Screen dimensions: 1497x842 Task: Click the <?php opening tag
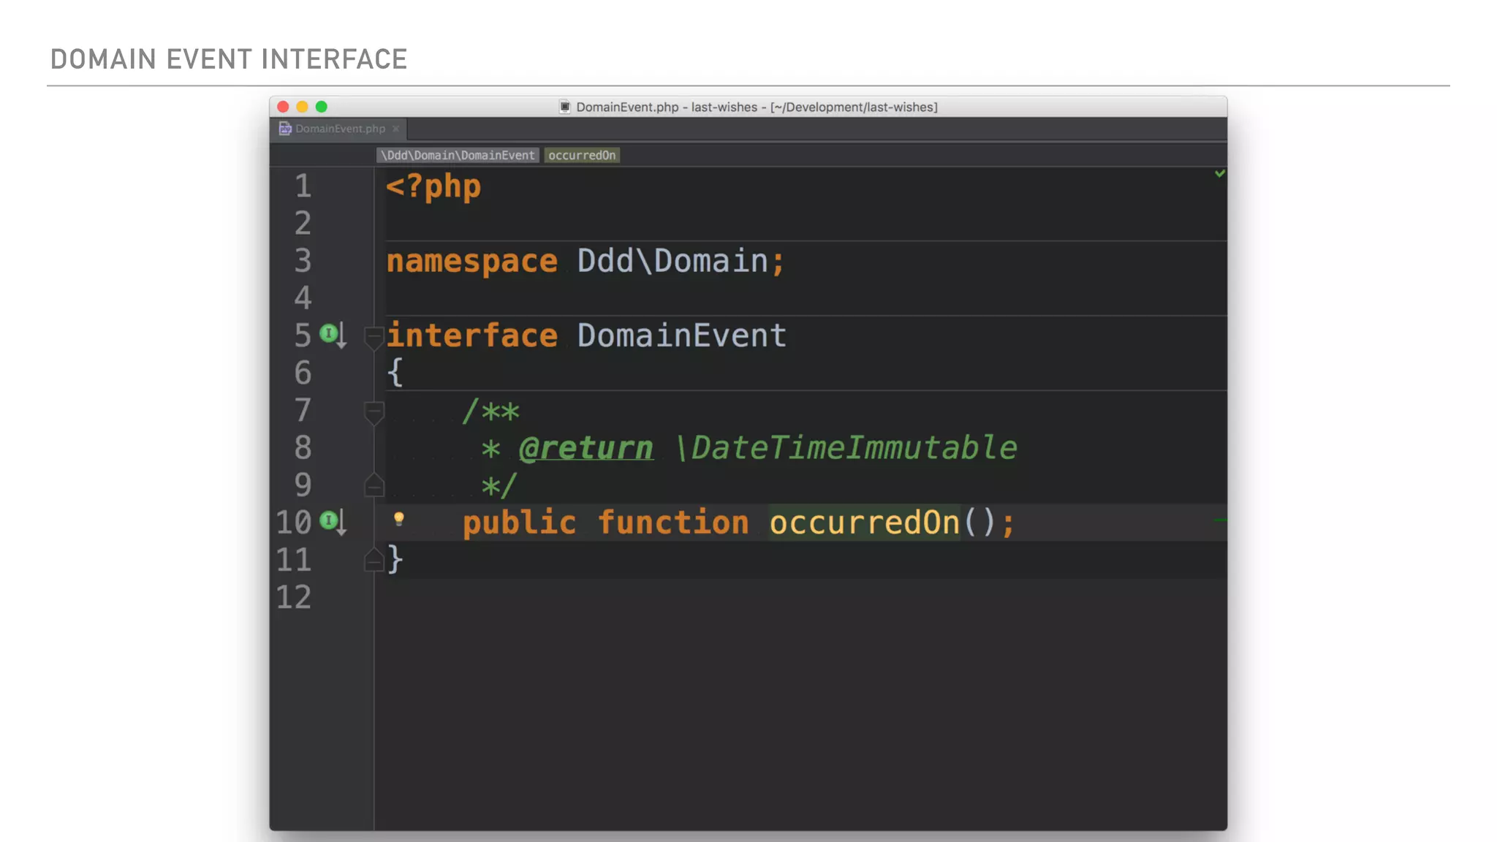coord(433,187)
